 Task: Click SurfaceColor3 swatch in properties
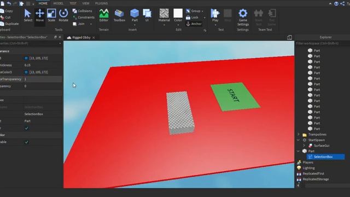pos(26,72)
